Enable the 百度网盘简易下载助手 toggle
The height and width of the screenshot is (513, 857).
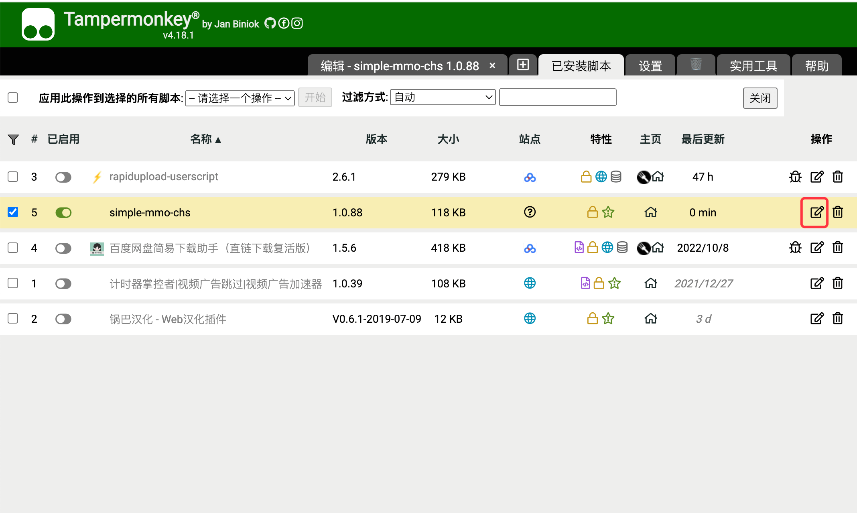pyautogui.click(x=63, y=248)
